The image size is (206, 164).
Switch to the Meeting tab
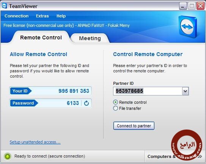[90, 38]
